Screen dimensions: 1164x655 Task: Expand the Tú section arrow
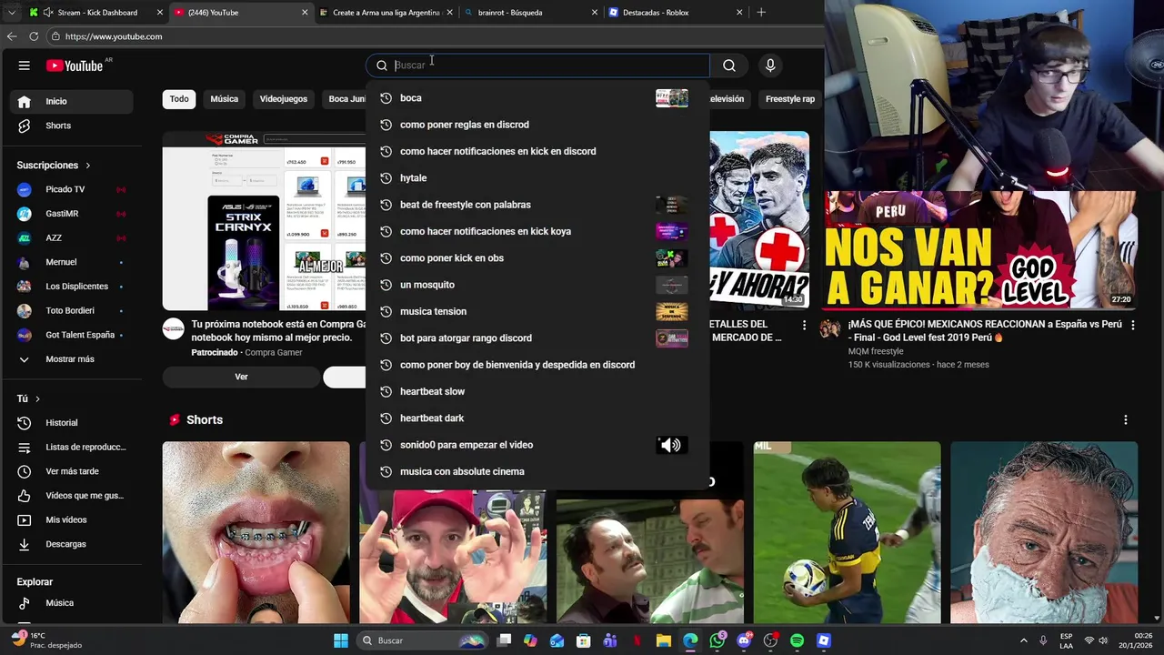(37, 399)
